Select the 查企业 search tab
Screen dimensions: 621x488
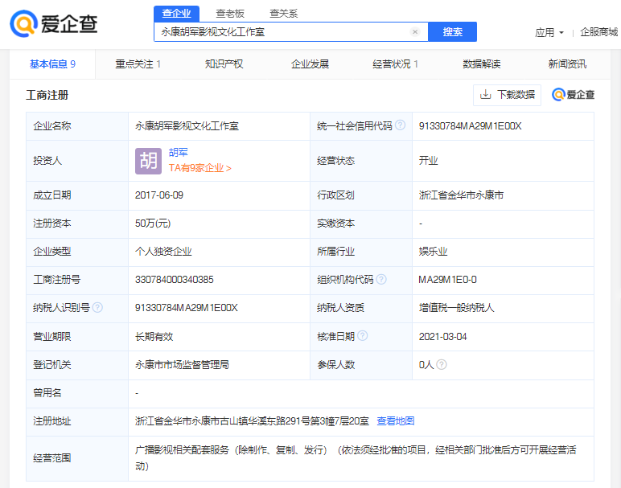coord(176,13)
